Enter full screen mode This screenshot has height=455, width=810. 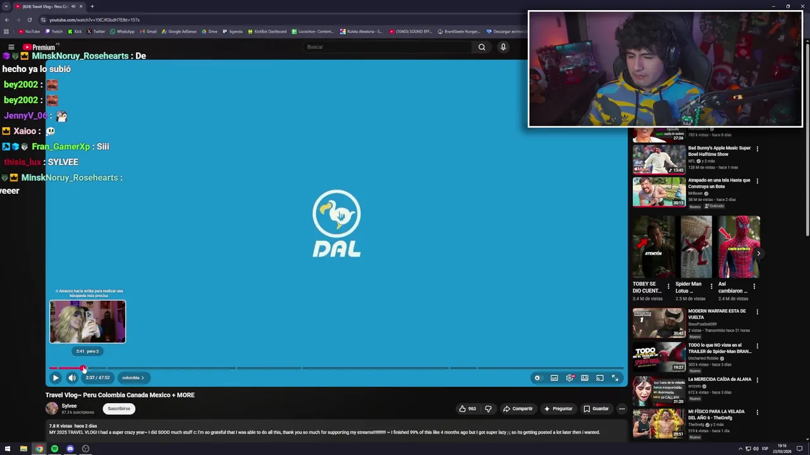[615, 378]
